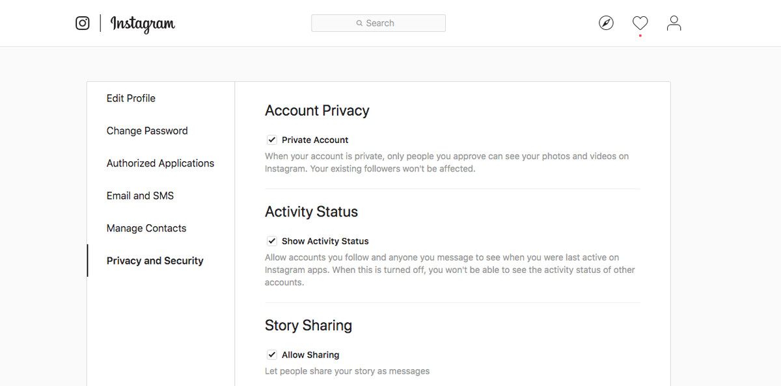Screen dimensions: 781x386
Task: Select Change Password in the sidebar
Action: (147, 131)
